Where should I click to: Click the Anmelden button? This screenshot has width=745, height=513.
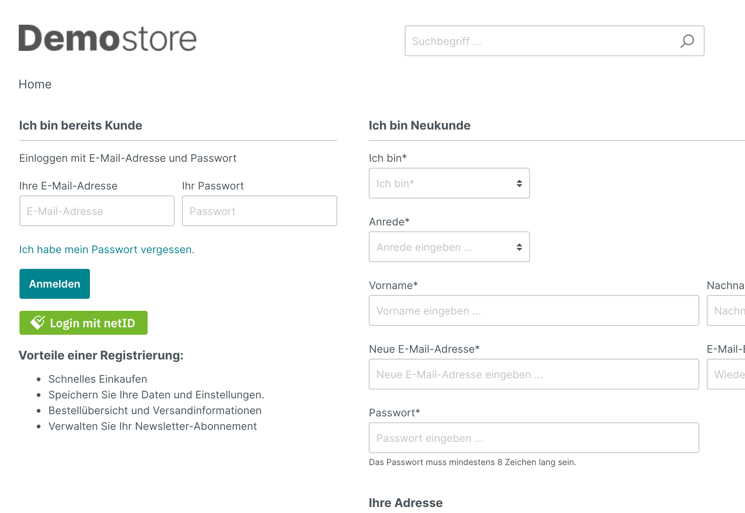click(55, 284)
